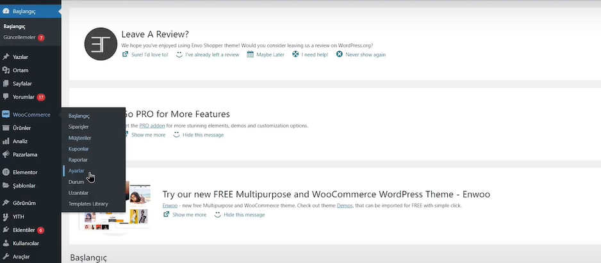Open Başlangıç in the WooCommerce flyout
This screenshot has height=263, width=601.
(79, 116)
